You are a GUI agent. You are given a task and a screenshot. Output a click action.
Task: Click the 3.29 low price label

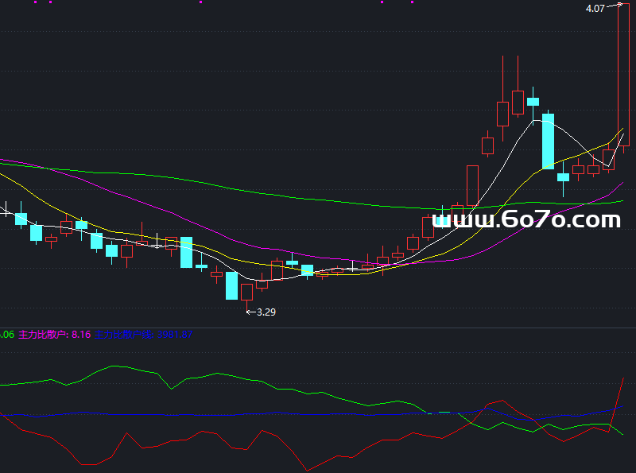pos(266,312)
